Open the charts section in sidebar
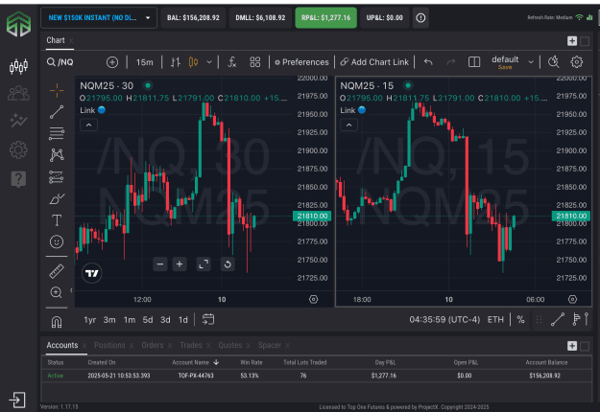The image size is (600, 412). [x=18, y=66]
